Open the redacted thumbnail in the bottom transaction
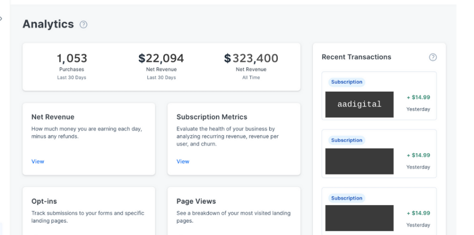This screenshot has width=474, height=235. point(359,218)
